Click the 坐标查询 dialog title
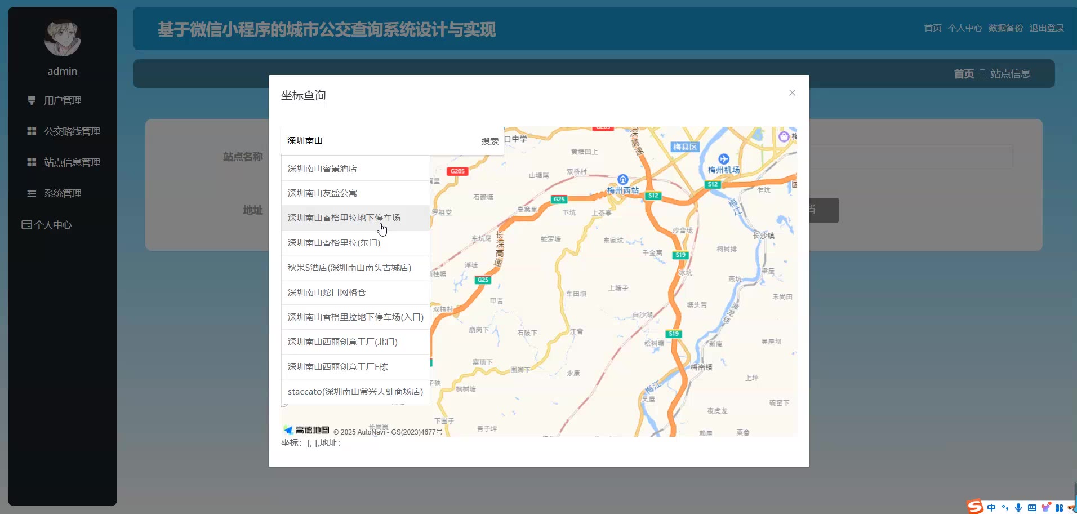Screen dimensions: 1077x514 [304, 95]
